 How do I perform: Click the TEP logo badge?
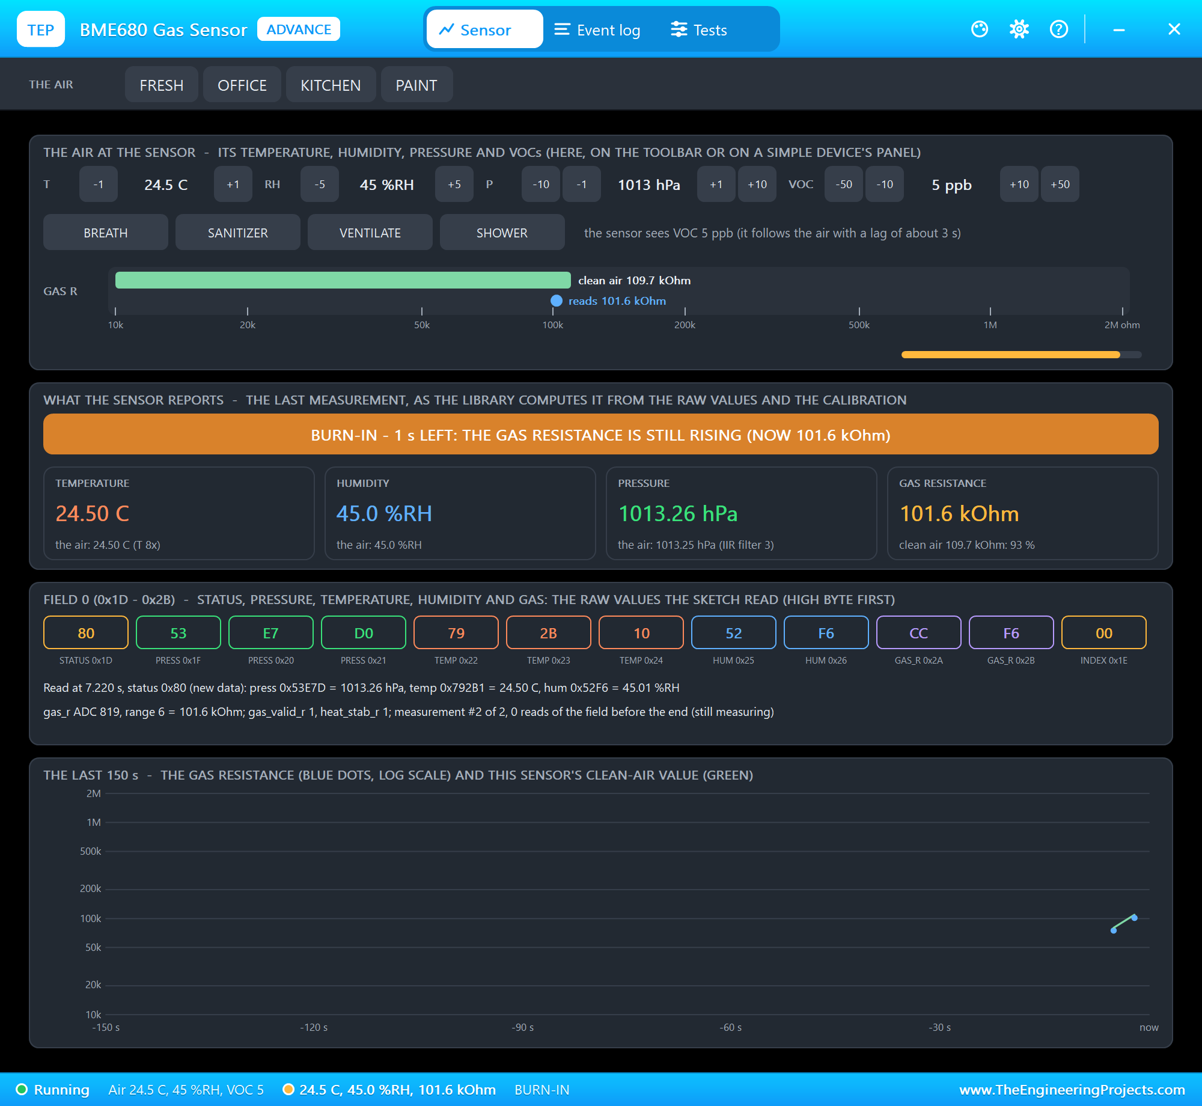[x=41, y=29]
